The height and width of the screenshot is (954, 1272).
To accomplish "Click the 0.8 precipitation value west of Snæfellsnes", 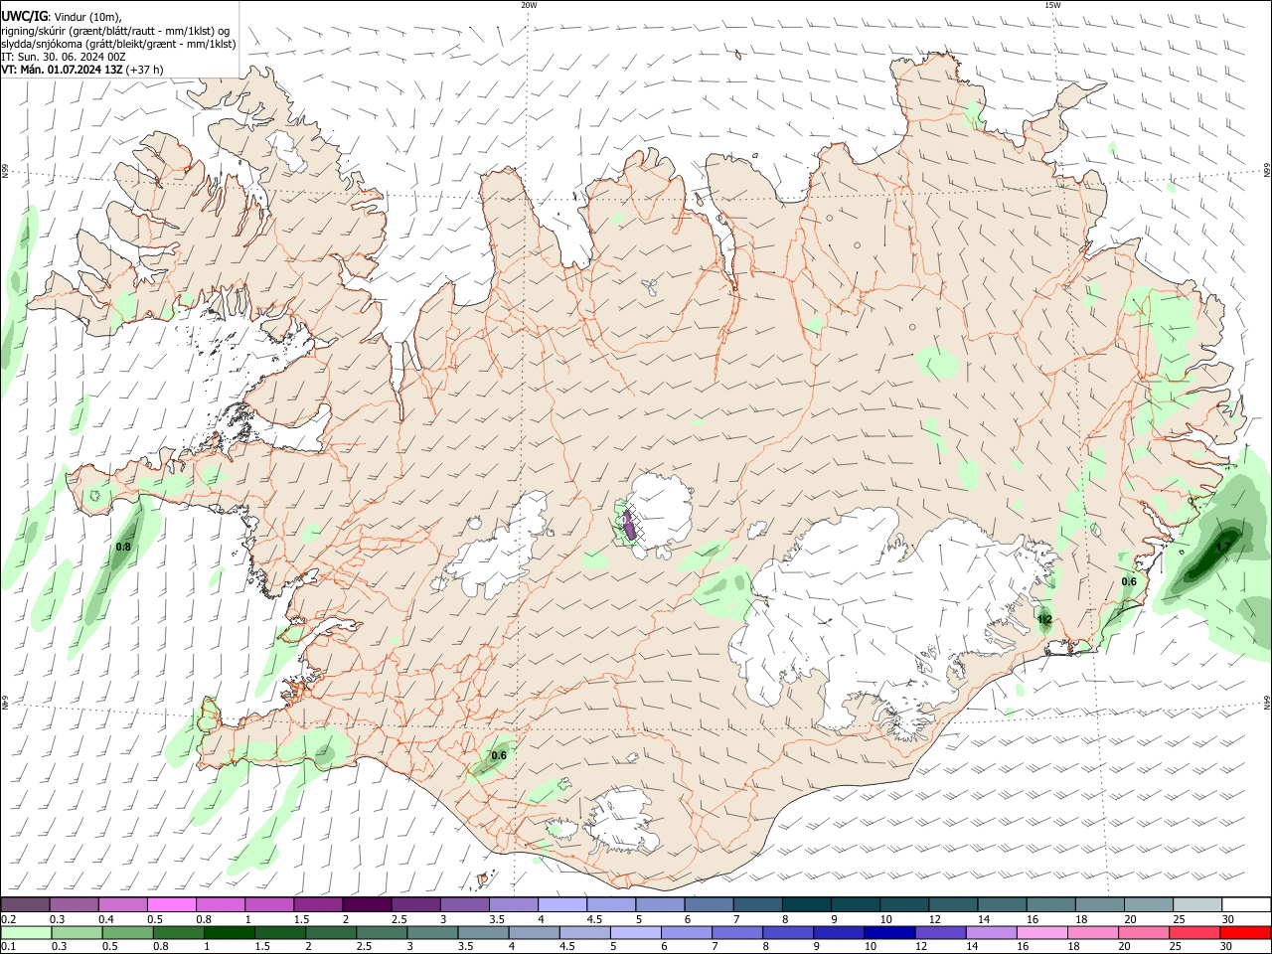I will click(123, 548).
